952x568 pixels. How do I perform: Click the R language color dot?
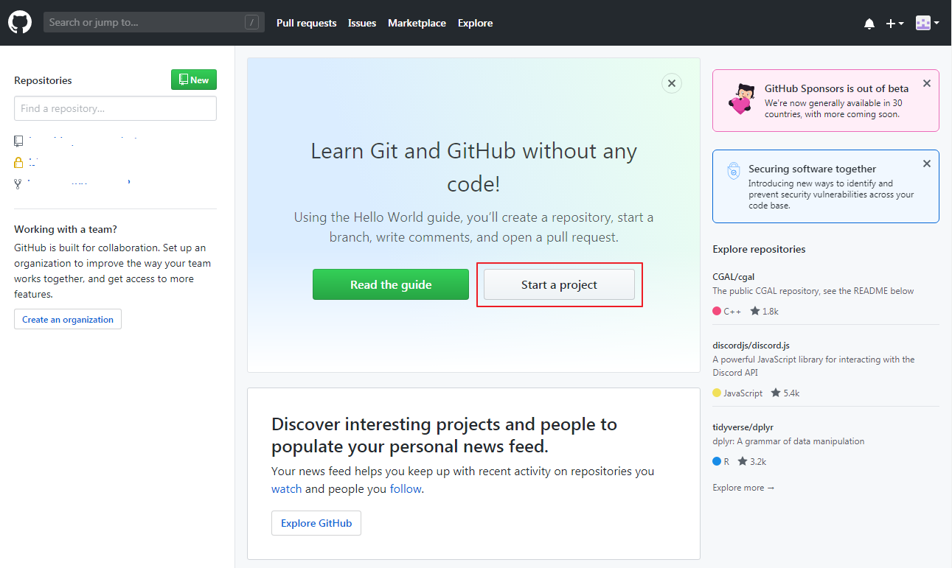click(x=717, y=461)
